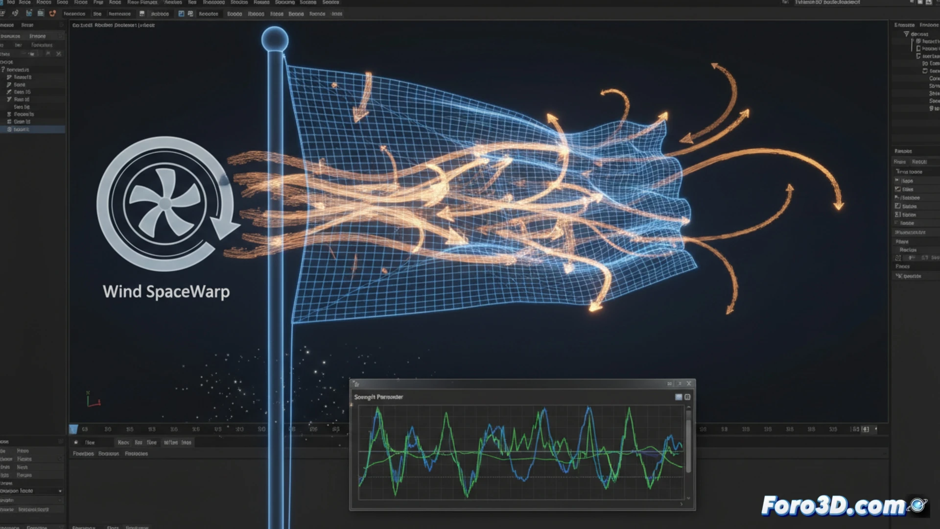940x529 pixels.
Task: Click the X icon in left panel header
Action: coord(59,54)
